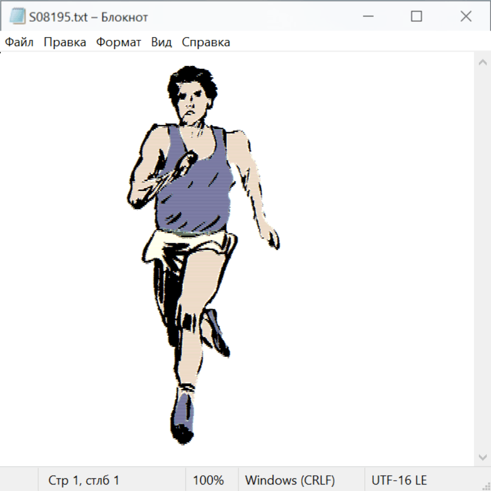The height and width of the screenshot is (491, 491).
Task: Click the Windows (CRLF) status field
Action: click(290, 481)
